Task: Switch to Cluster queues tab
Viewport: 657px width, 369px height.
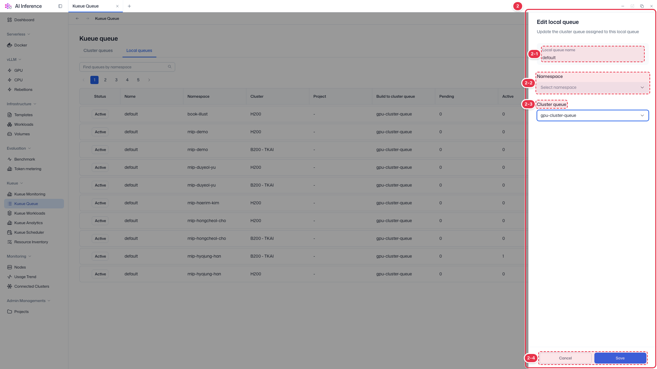Action: tap(98, 51)
